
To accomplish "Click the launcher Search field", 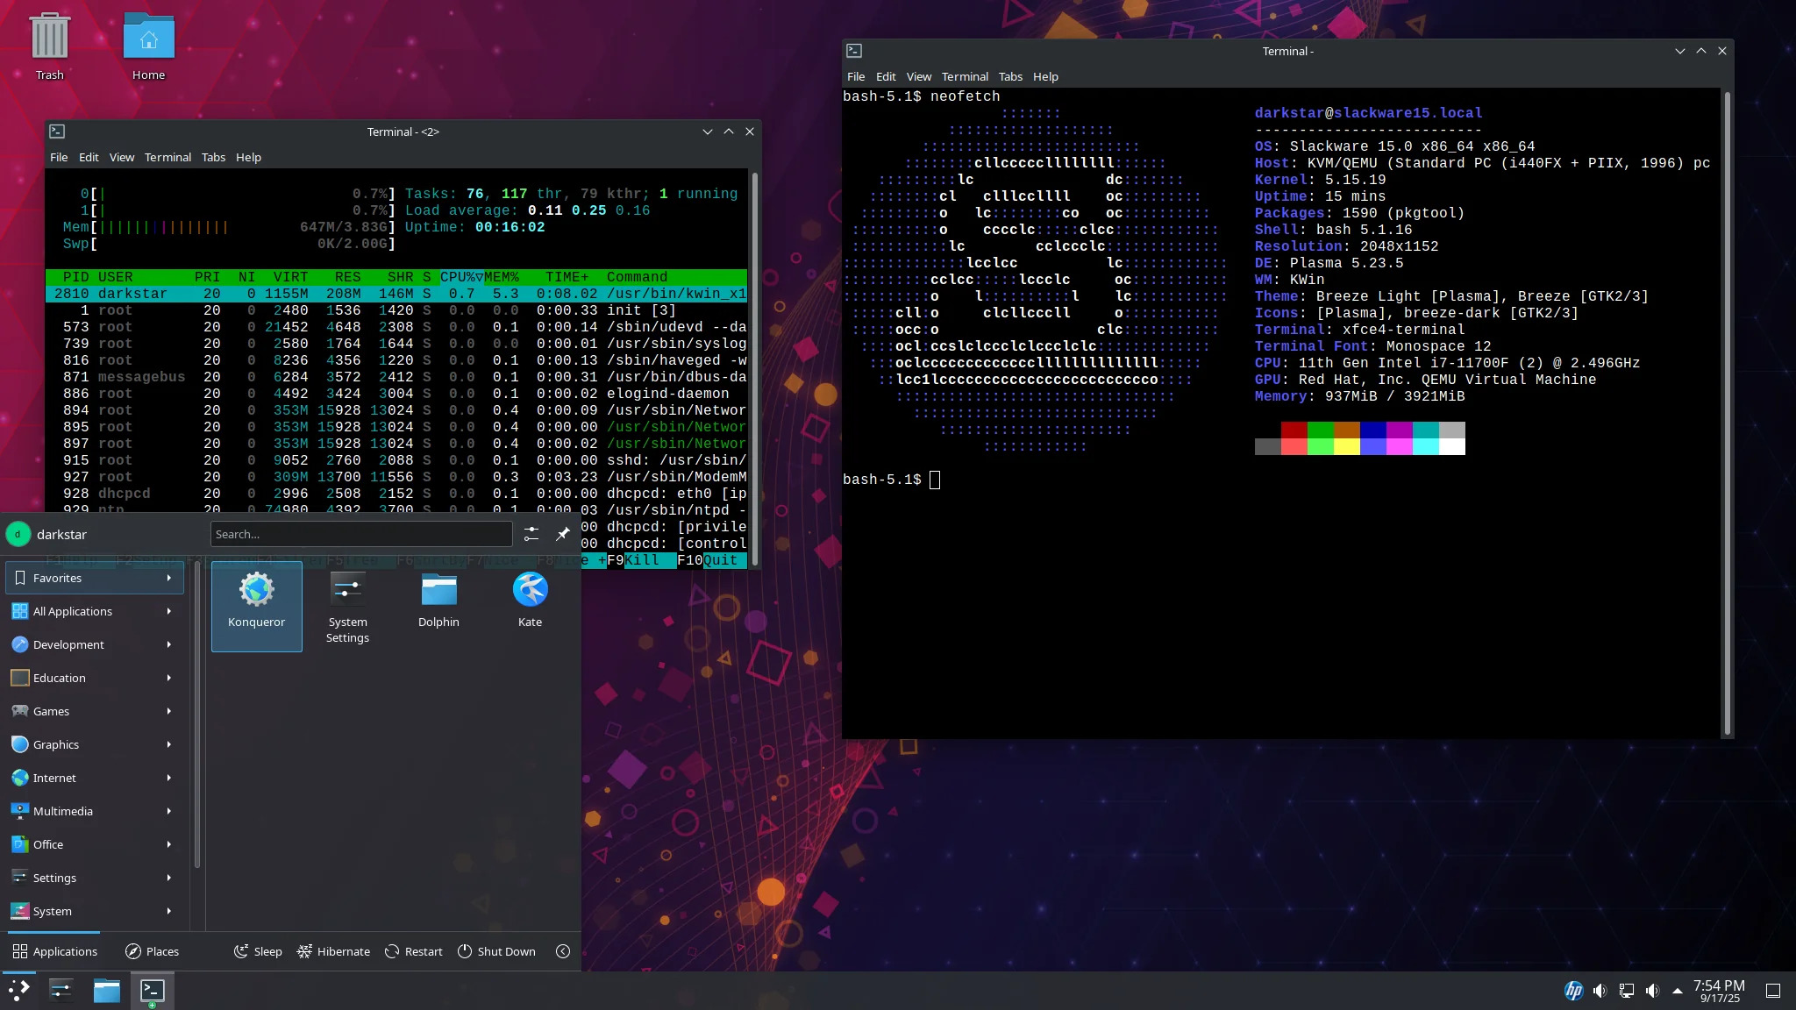I will (360, 533).
